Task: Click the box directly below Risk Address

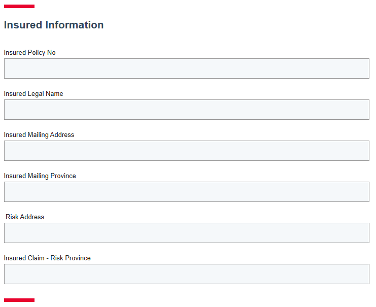Action: click(x=186, y=233)
